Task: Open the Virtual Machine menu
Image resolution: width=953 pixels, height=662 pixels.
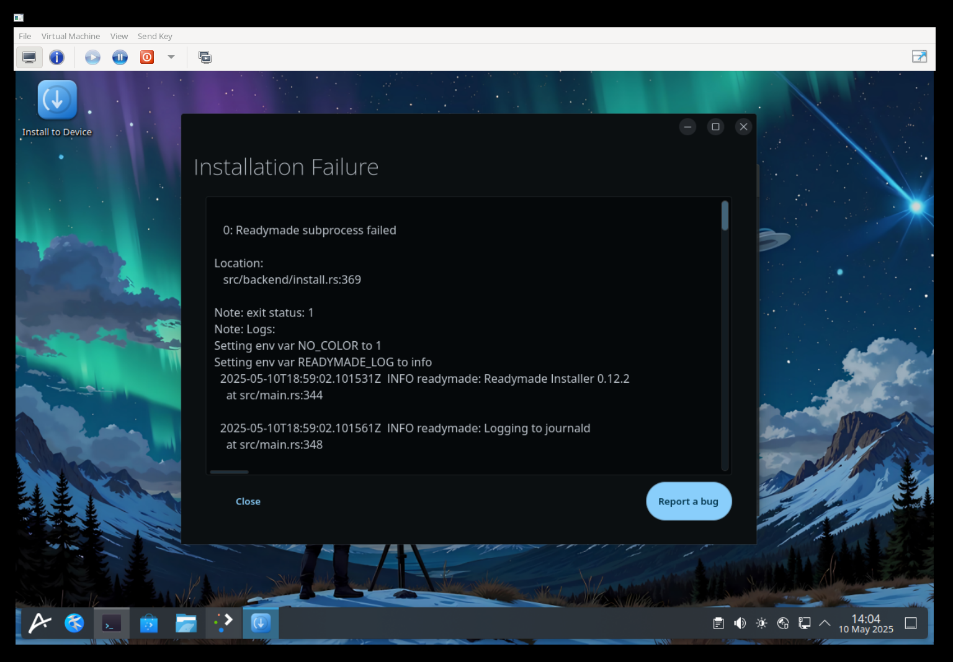Action: 71,36
